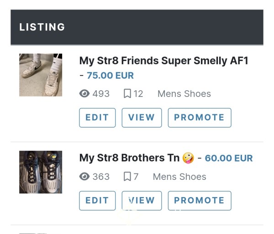
Task: Promote the Super Smelly AF1 listing
Action: (x=200, y=117)
